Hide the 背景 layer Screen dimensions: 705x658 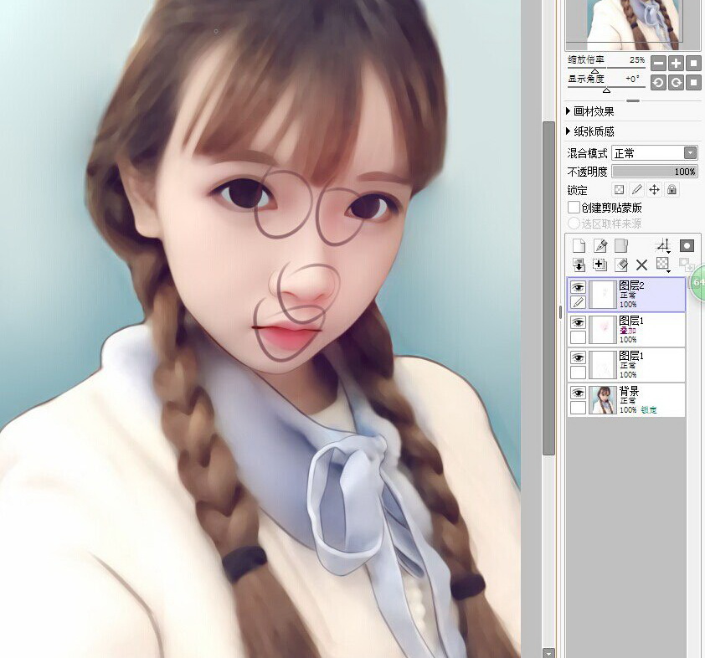579,393
